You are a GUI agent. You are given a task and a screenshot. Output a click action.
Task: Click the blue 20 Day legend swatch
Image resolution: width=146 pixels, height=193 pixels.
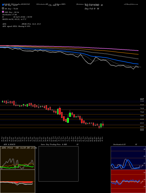(3, 5)
